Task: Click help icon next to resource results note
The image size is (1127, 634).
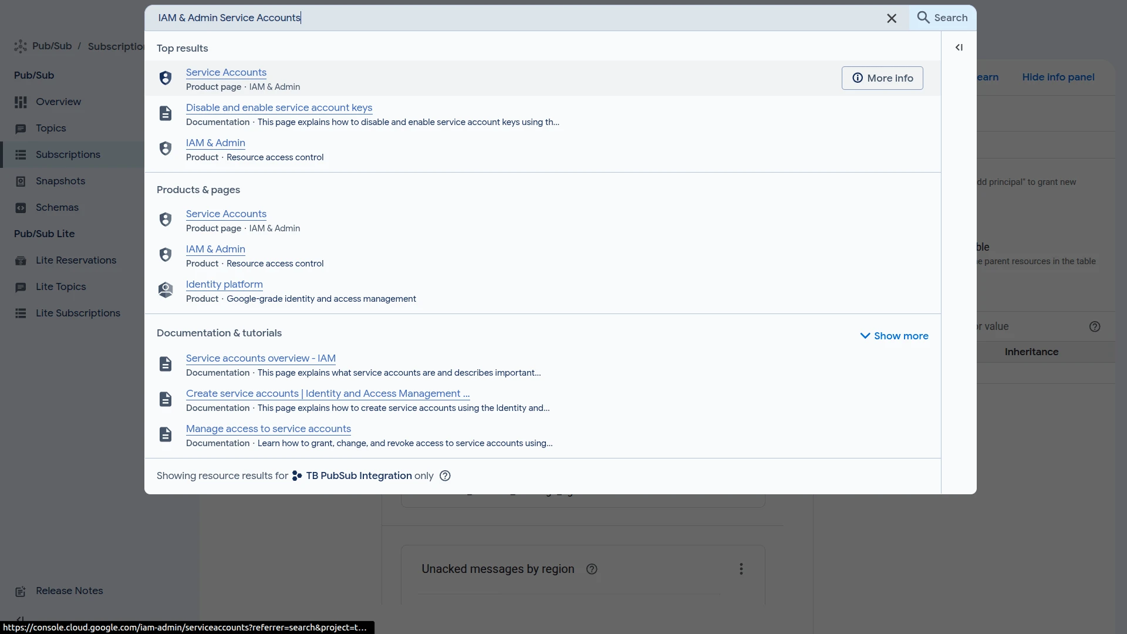Action: (445, 475)
